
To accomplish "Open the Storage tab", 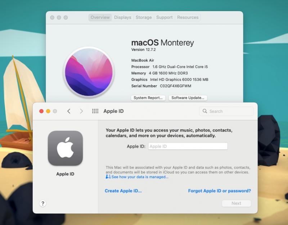I will point(144,17).
